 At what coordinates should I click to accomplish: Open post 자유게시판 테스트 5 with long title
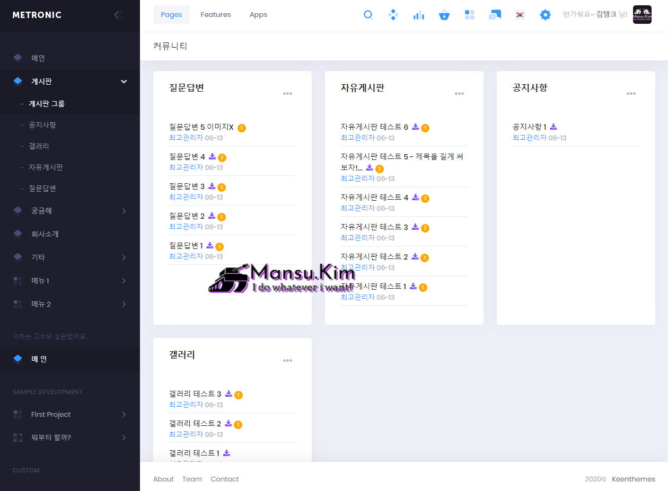tap(402, 162)
